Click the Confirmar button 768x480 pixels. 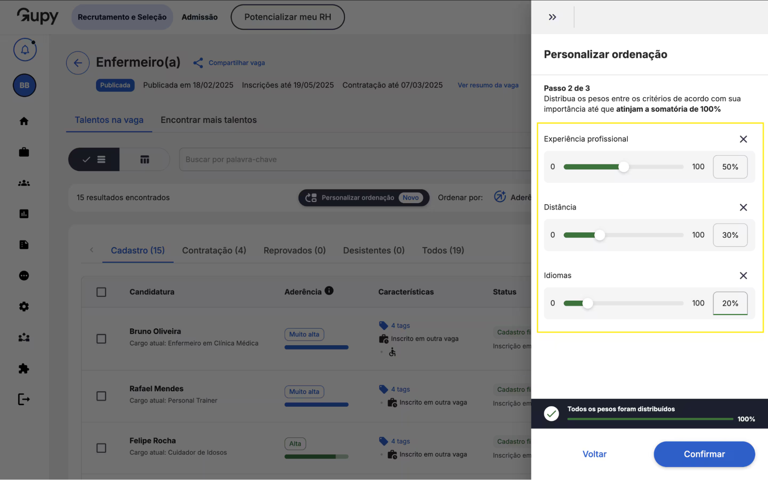[704, 454]
